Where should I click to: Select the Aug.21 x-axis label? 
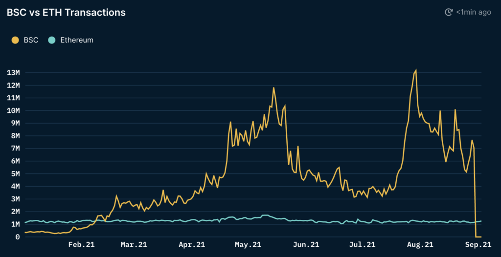(x=421, y=245)
